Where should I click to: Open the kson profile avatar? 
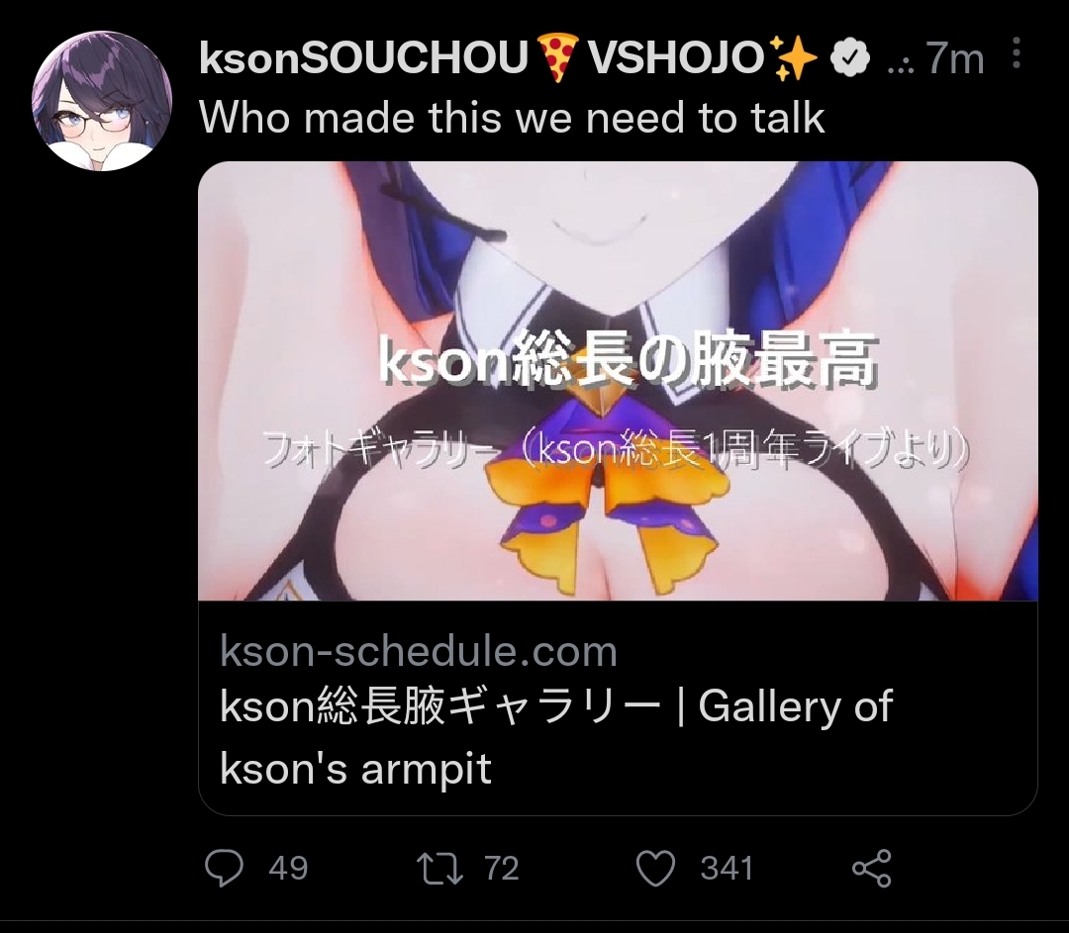[x=102, y=100]
